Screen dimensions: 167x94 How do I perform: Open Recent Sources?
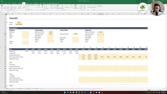tap(15, 7)
